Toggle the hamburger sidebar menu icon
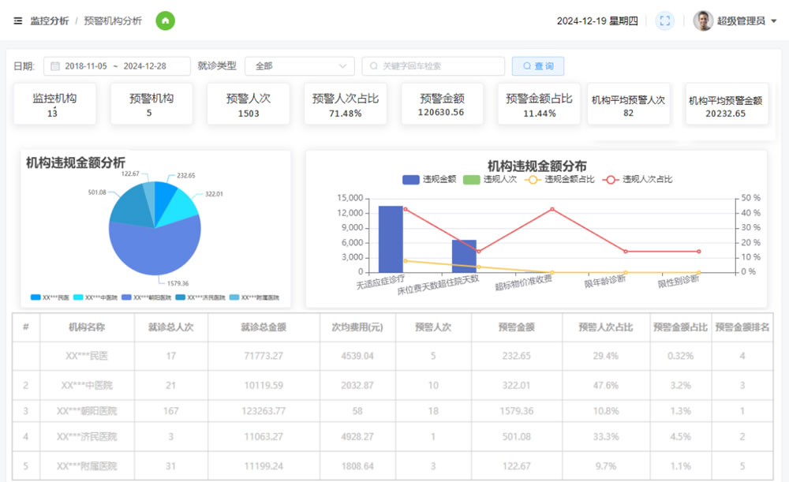 17,21
